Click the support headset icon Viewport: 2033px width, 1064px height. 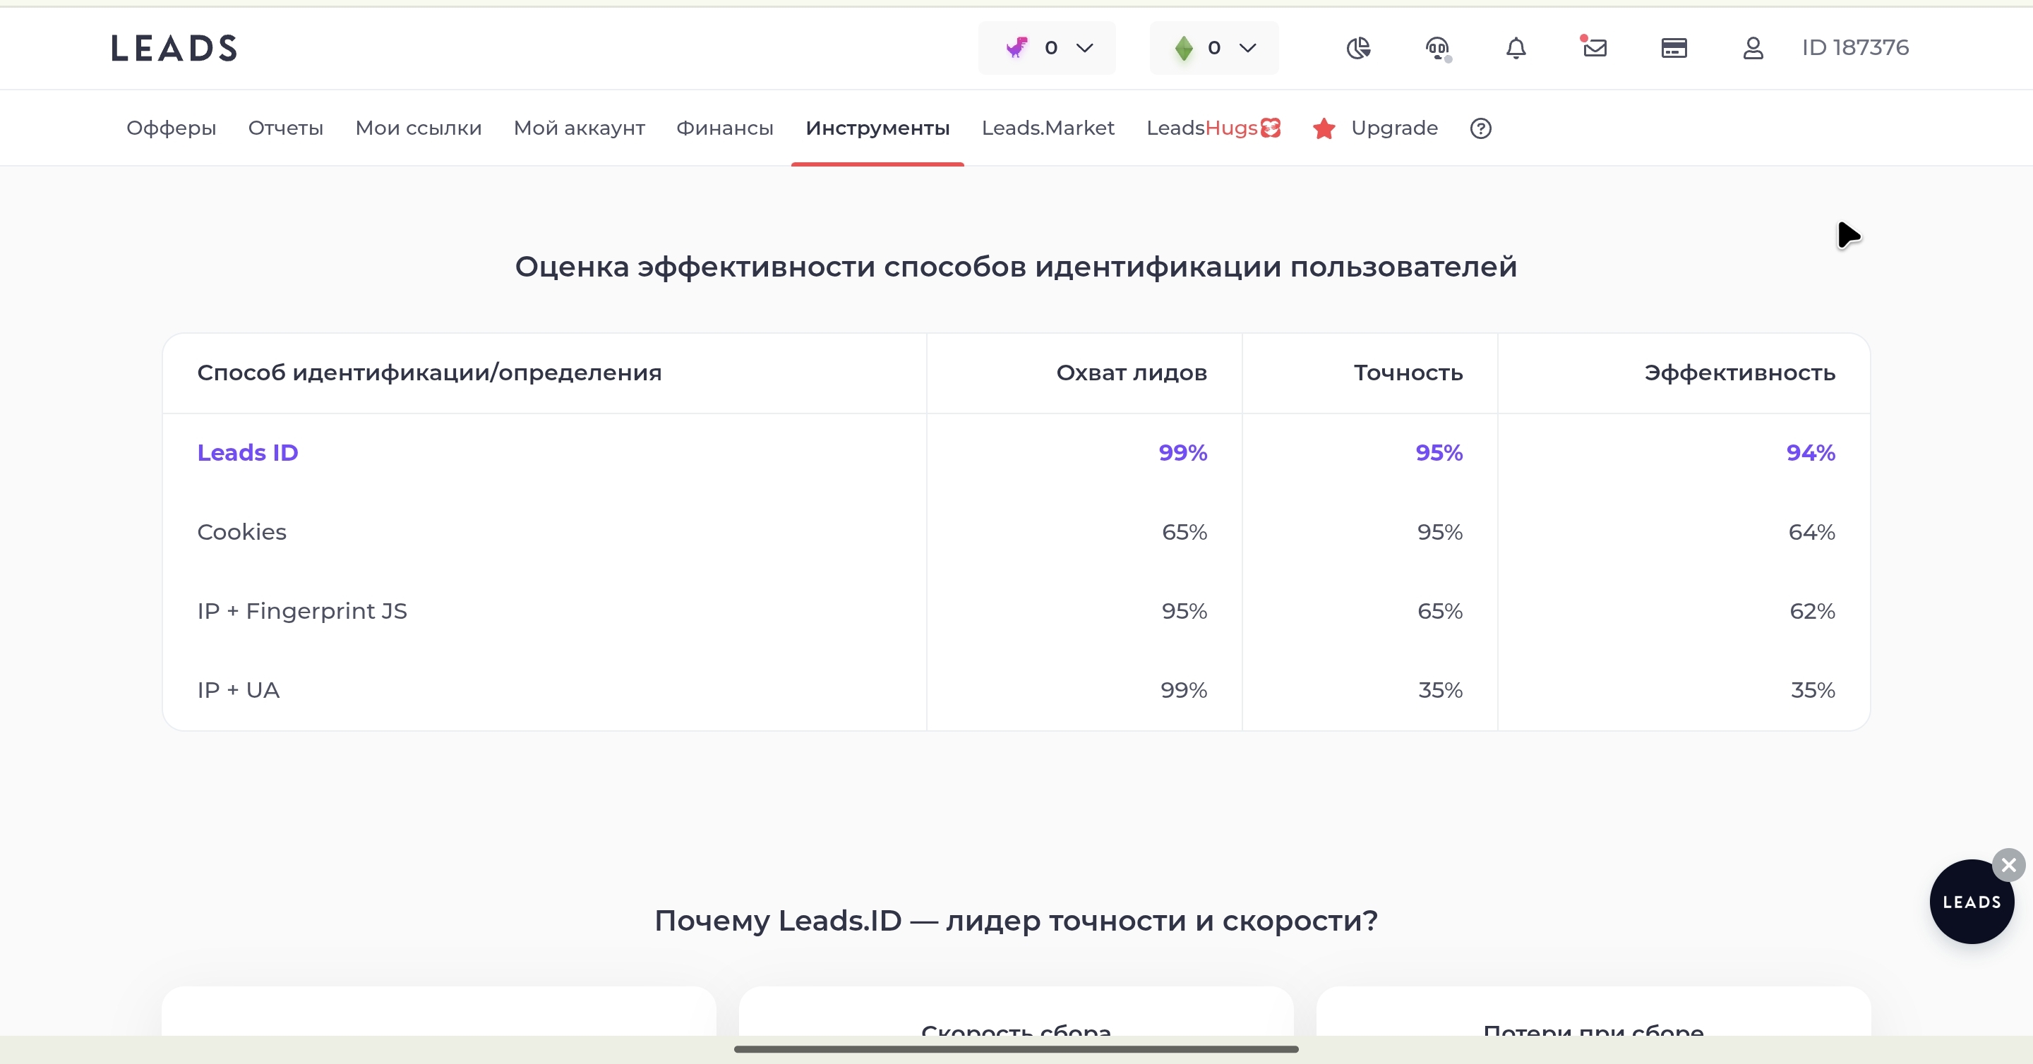click(x=1438, y=49)
